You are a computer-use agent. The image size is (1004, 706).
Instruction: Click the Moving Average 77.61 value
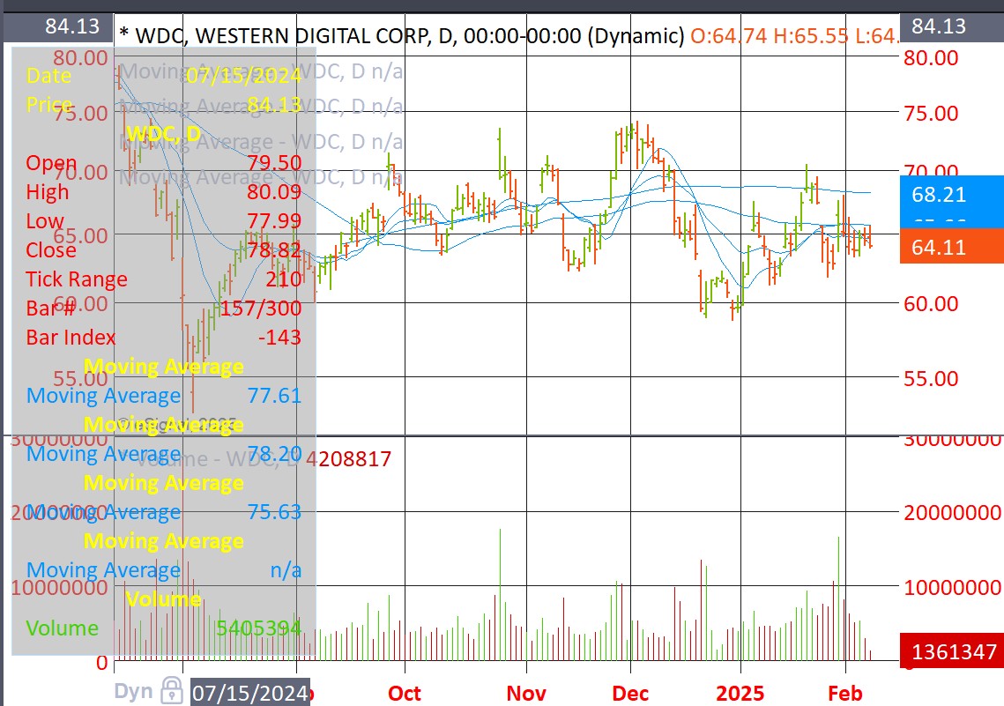click(274, 396)
